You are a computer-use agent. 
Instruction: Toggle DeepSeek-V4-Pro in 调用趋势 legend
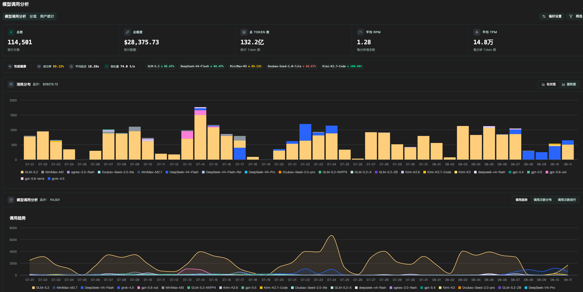tap(540, 288)
